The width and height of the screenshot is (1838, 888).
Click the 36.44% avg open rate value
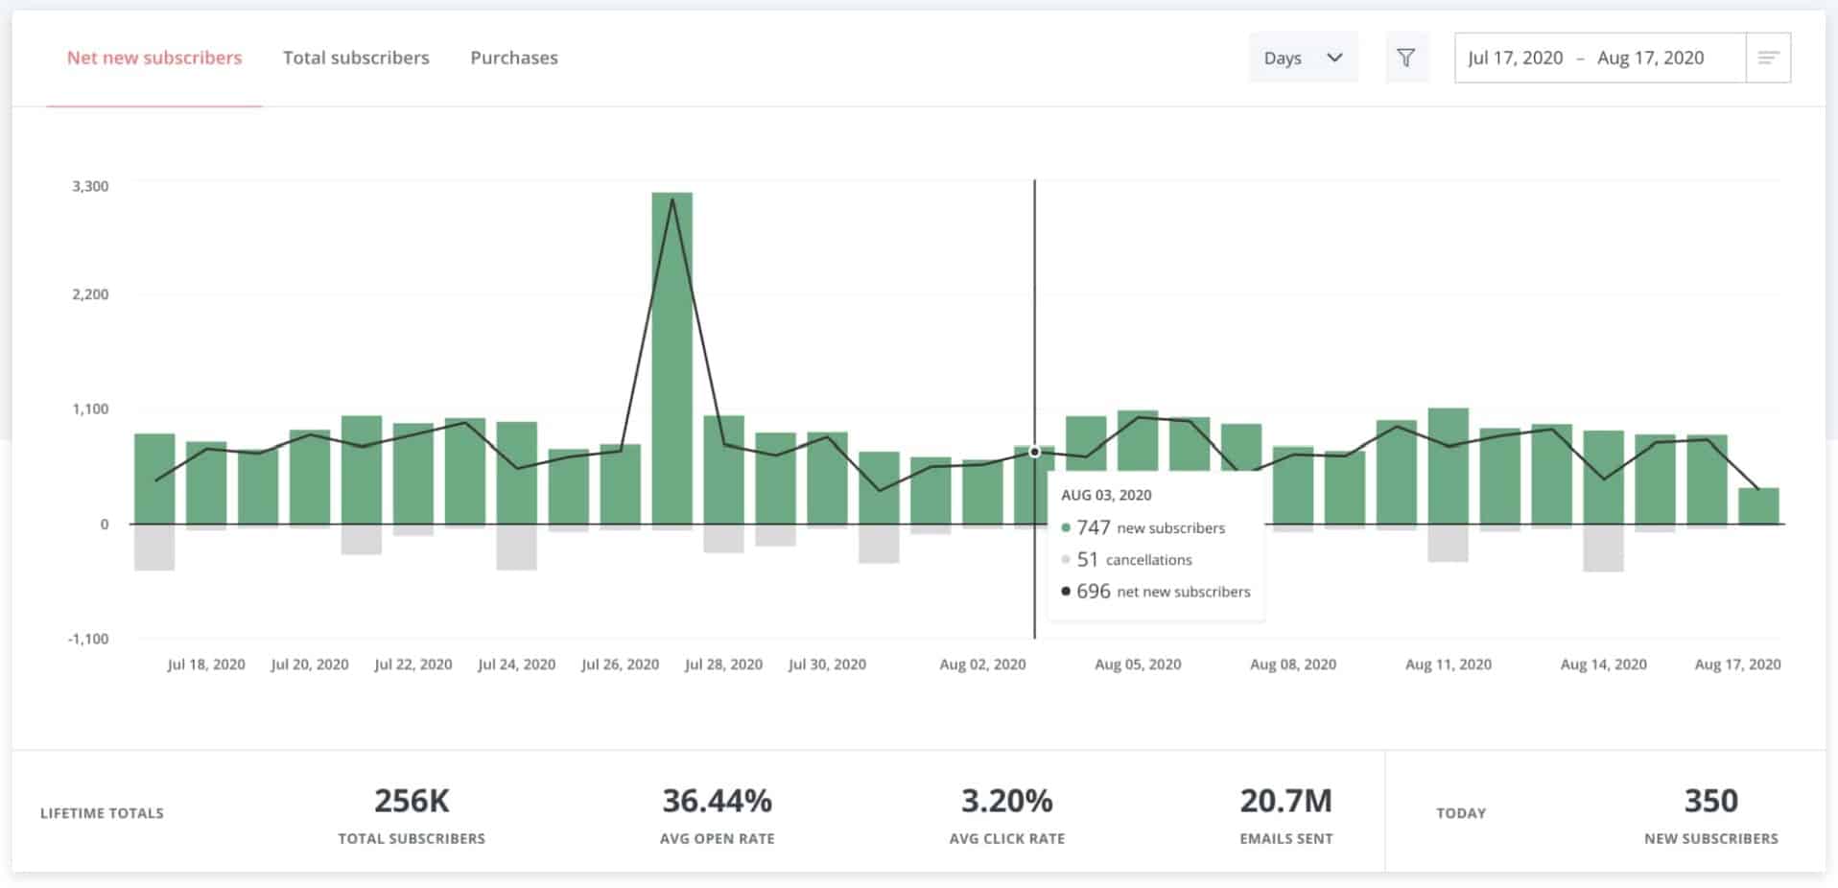(717, 801)
